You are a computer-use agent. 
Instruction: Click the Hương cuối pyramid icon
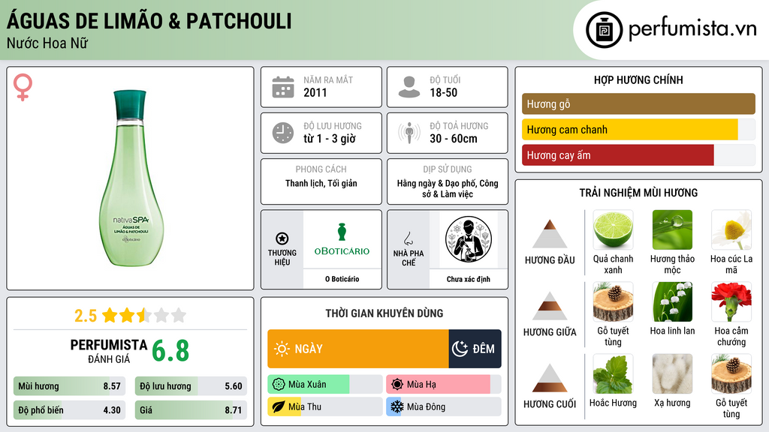pyautogui.click(x=550, y=378)
